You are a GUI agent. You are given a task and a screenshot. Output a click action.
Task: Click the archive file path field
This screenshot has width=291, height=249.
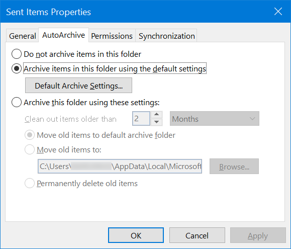[120, 166]
